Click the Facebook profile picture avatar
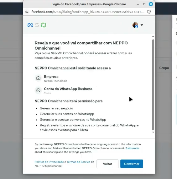 coord(135,25)
